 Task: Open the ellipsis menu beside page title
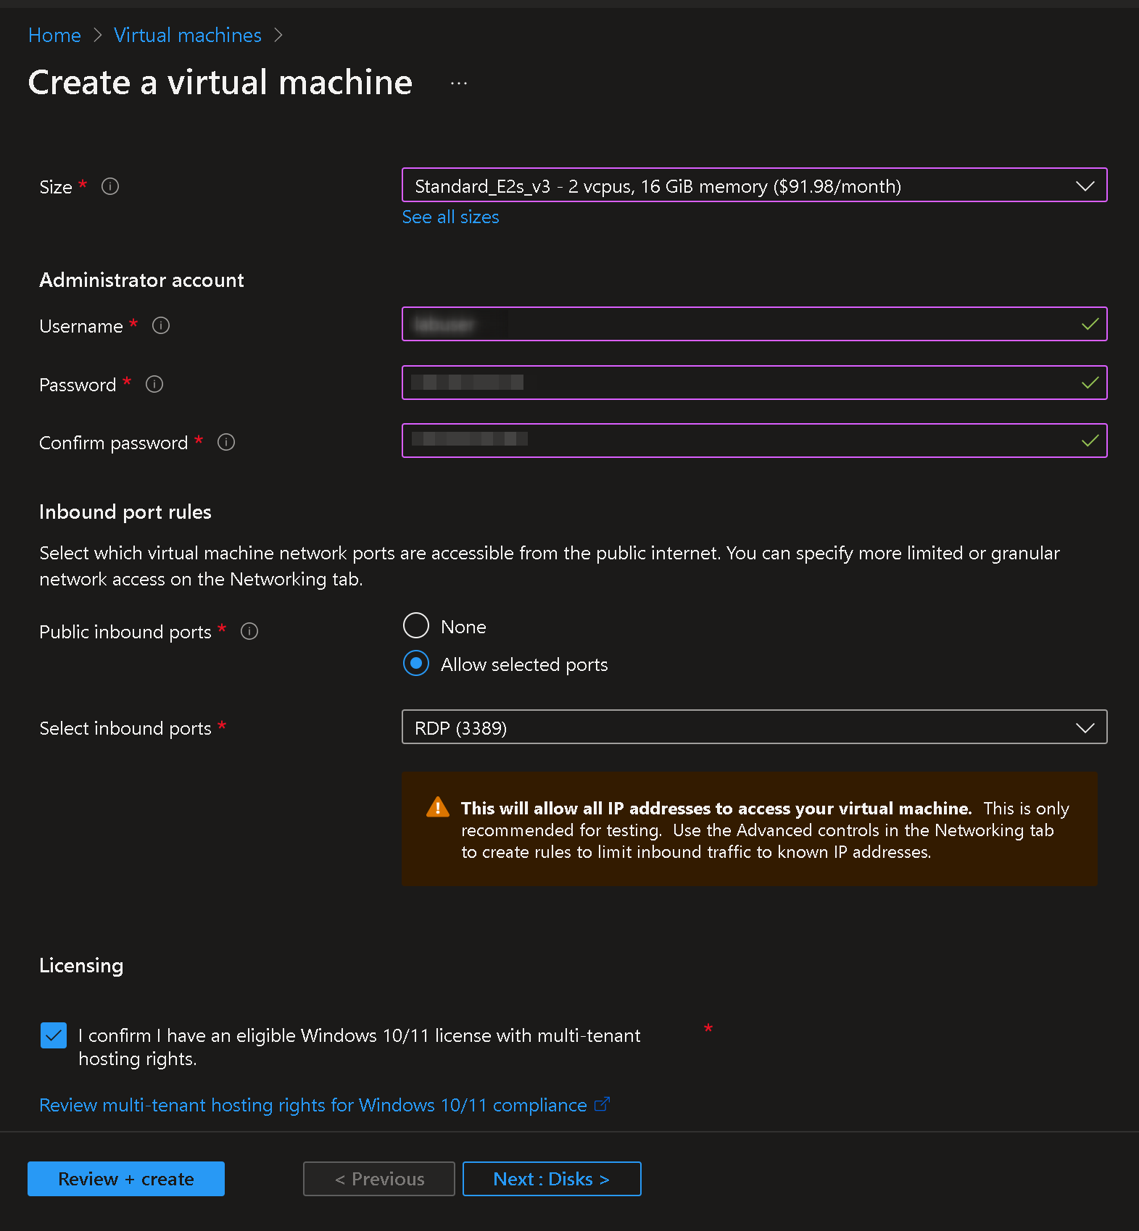(459, 83)
